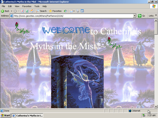Click the fairy painting image

tap(77, 82)
